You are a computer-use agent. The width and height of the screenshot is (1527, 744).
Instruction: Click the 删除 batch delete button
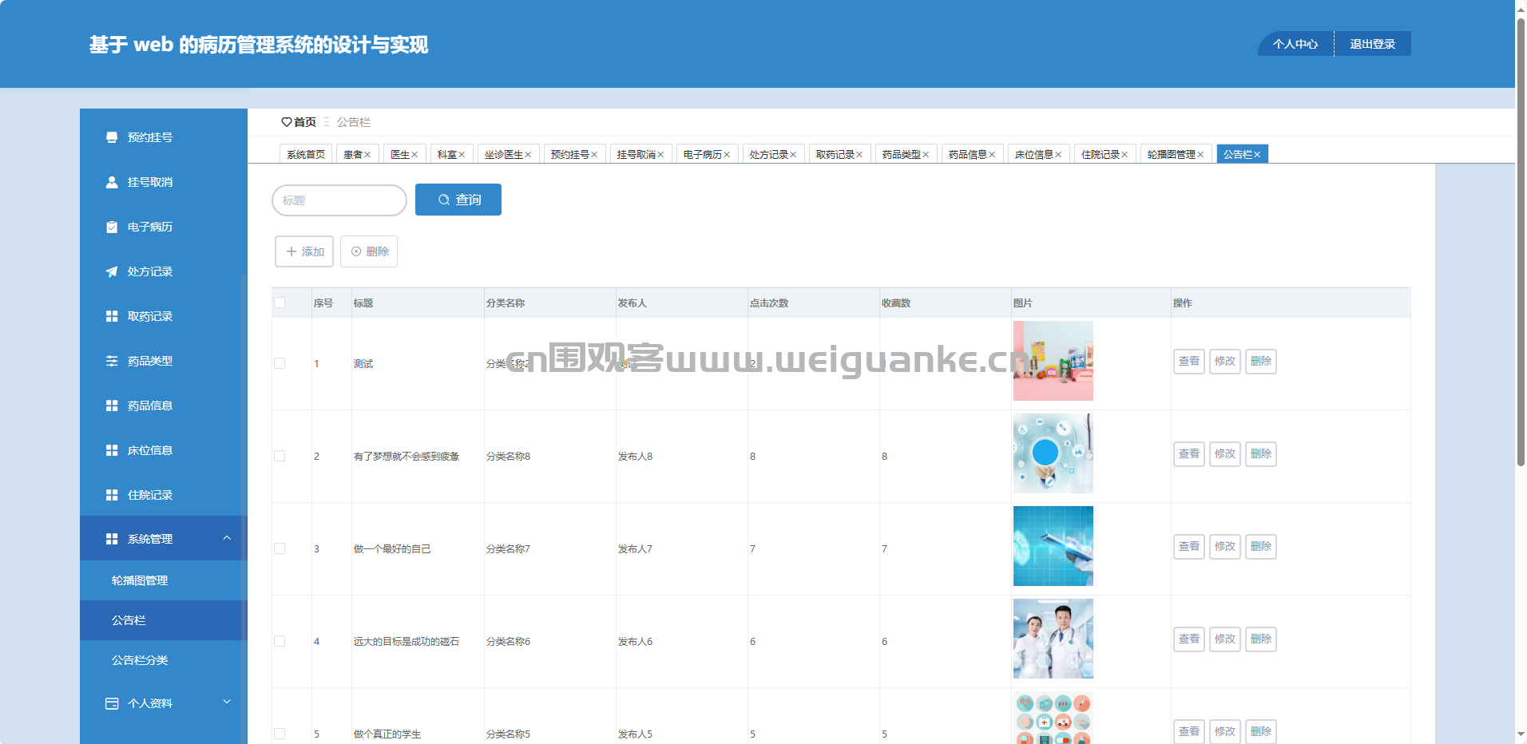[x=369, y=251]
